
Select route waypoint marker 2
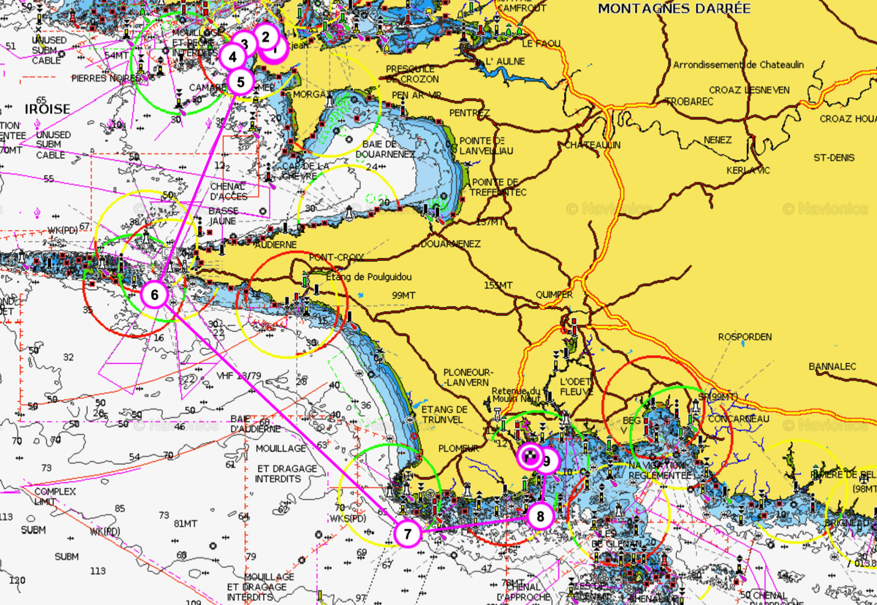pos(265,37)
